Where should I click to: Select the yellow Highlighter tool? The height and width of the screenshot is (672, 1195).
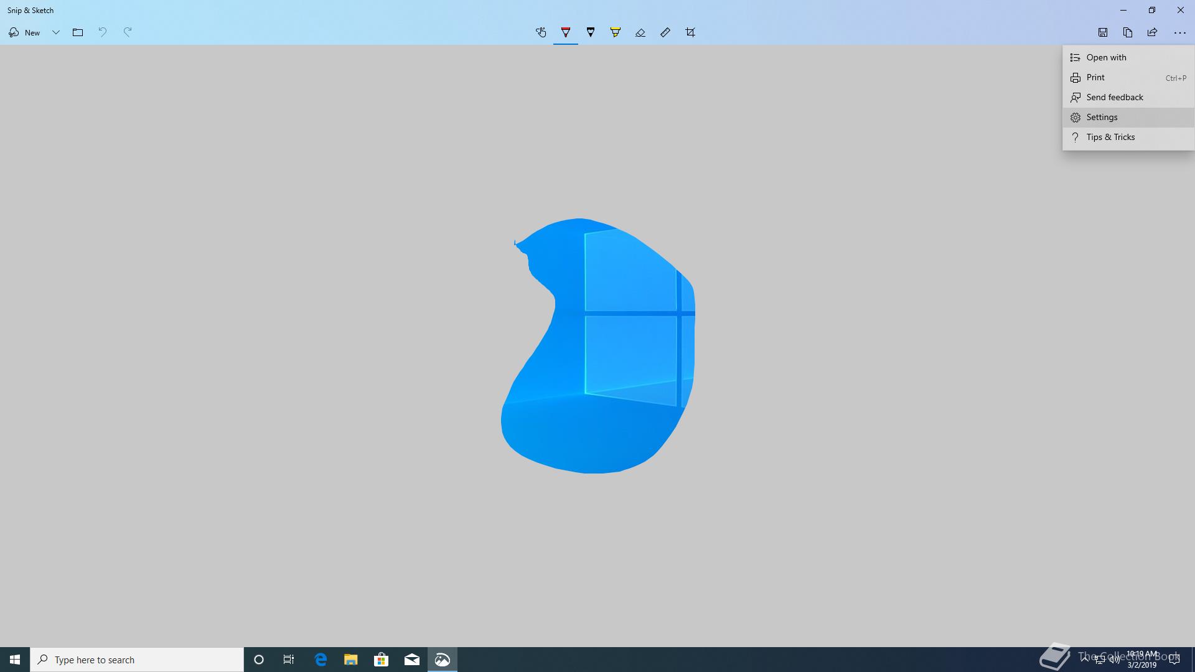pyautogui.click(x=616, y=32)
